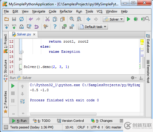Expand Run panel gear settings menu
153x132 pixels.
point(134,78)
